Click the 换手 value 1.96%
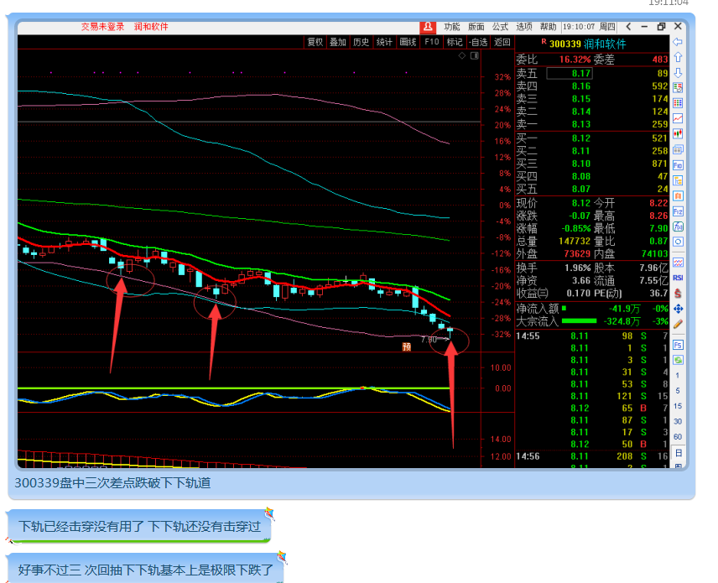This screenshot has height=583, width=718. point(578,268)
